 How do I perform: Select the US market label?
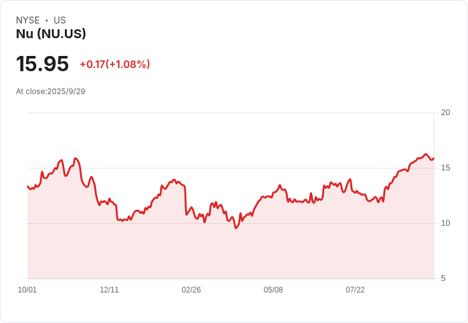(60, 20)
